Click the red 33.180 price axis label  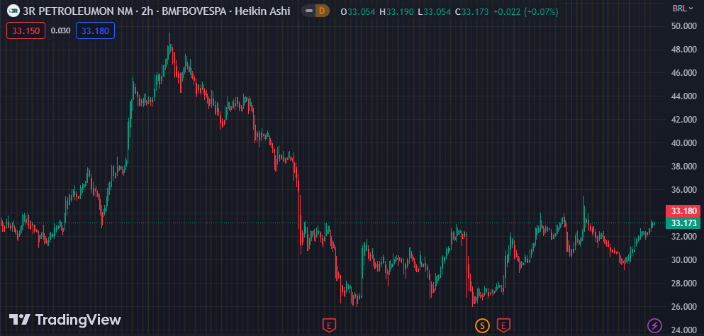coord(683,211)
